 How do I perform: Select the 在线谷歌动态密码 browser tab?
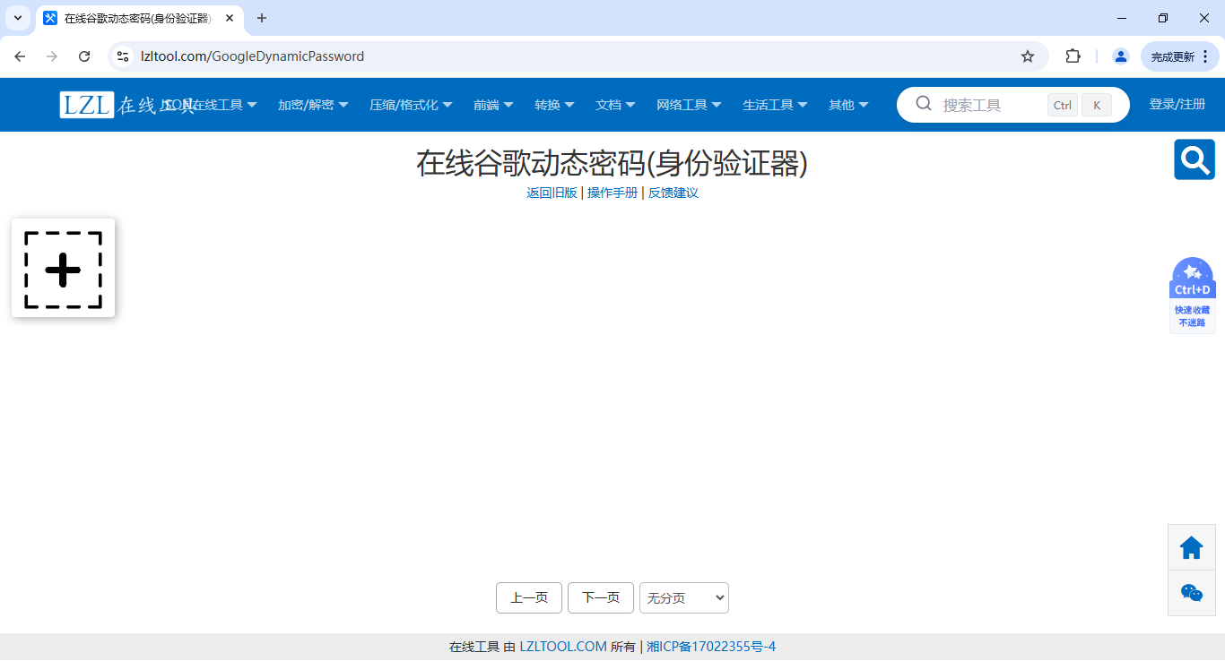139,18
